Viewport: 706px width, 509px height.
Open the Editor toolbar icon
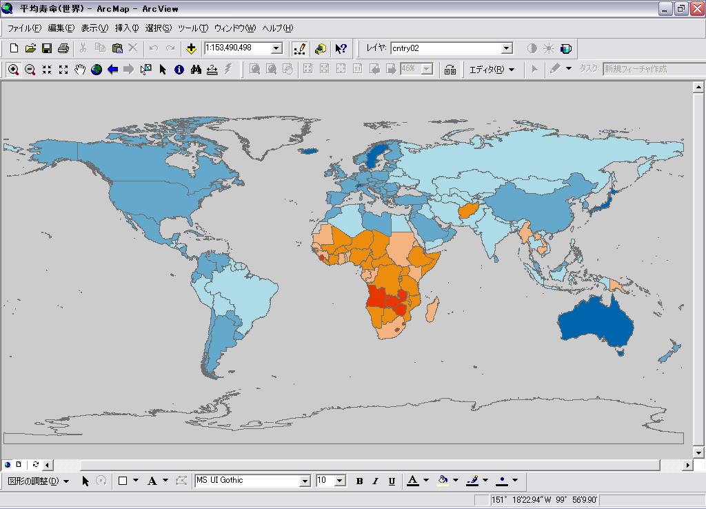coord(299,48)
